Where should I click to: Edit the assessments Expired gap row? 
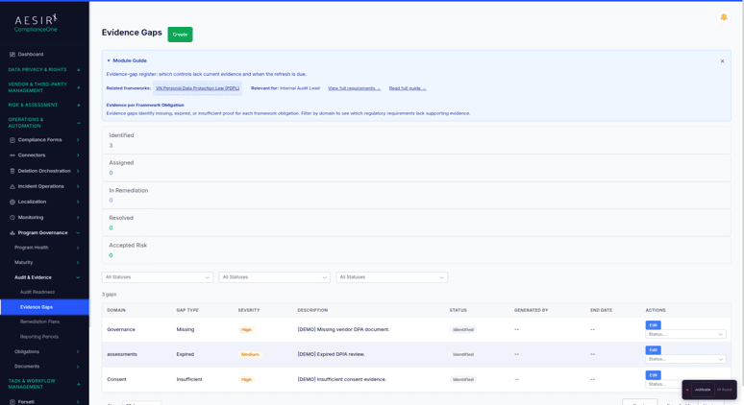pyautogui.click(x=653, y=349)
